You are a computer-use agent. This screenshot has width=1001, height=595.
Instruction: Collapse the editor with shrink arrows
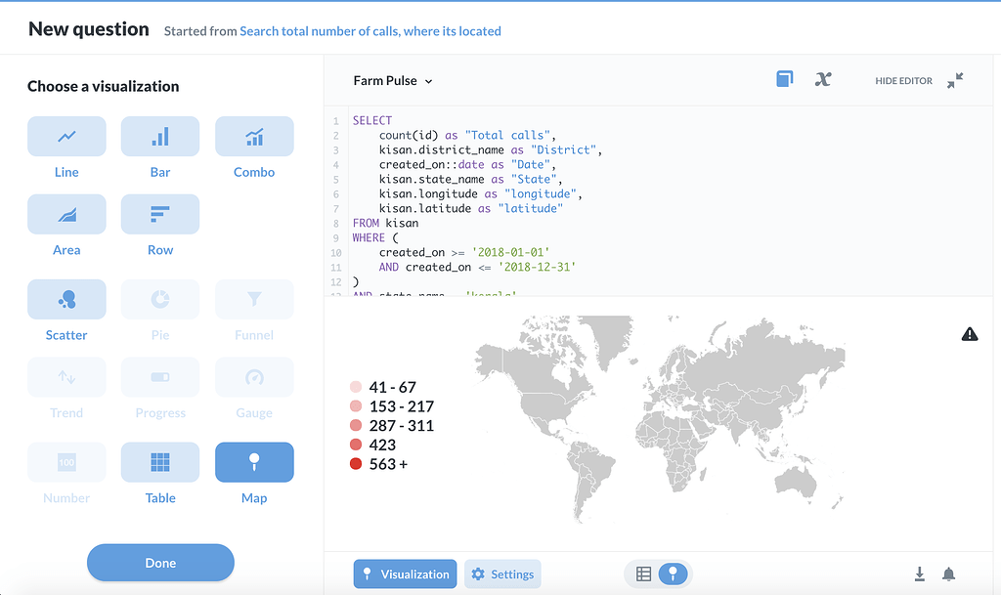click(955, 80)
